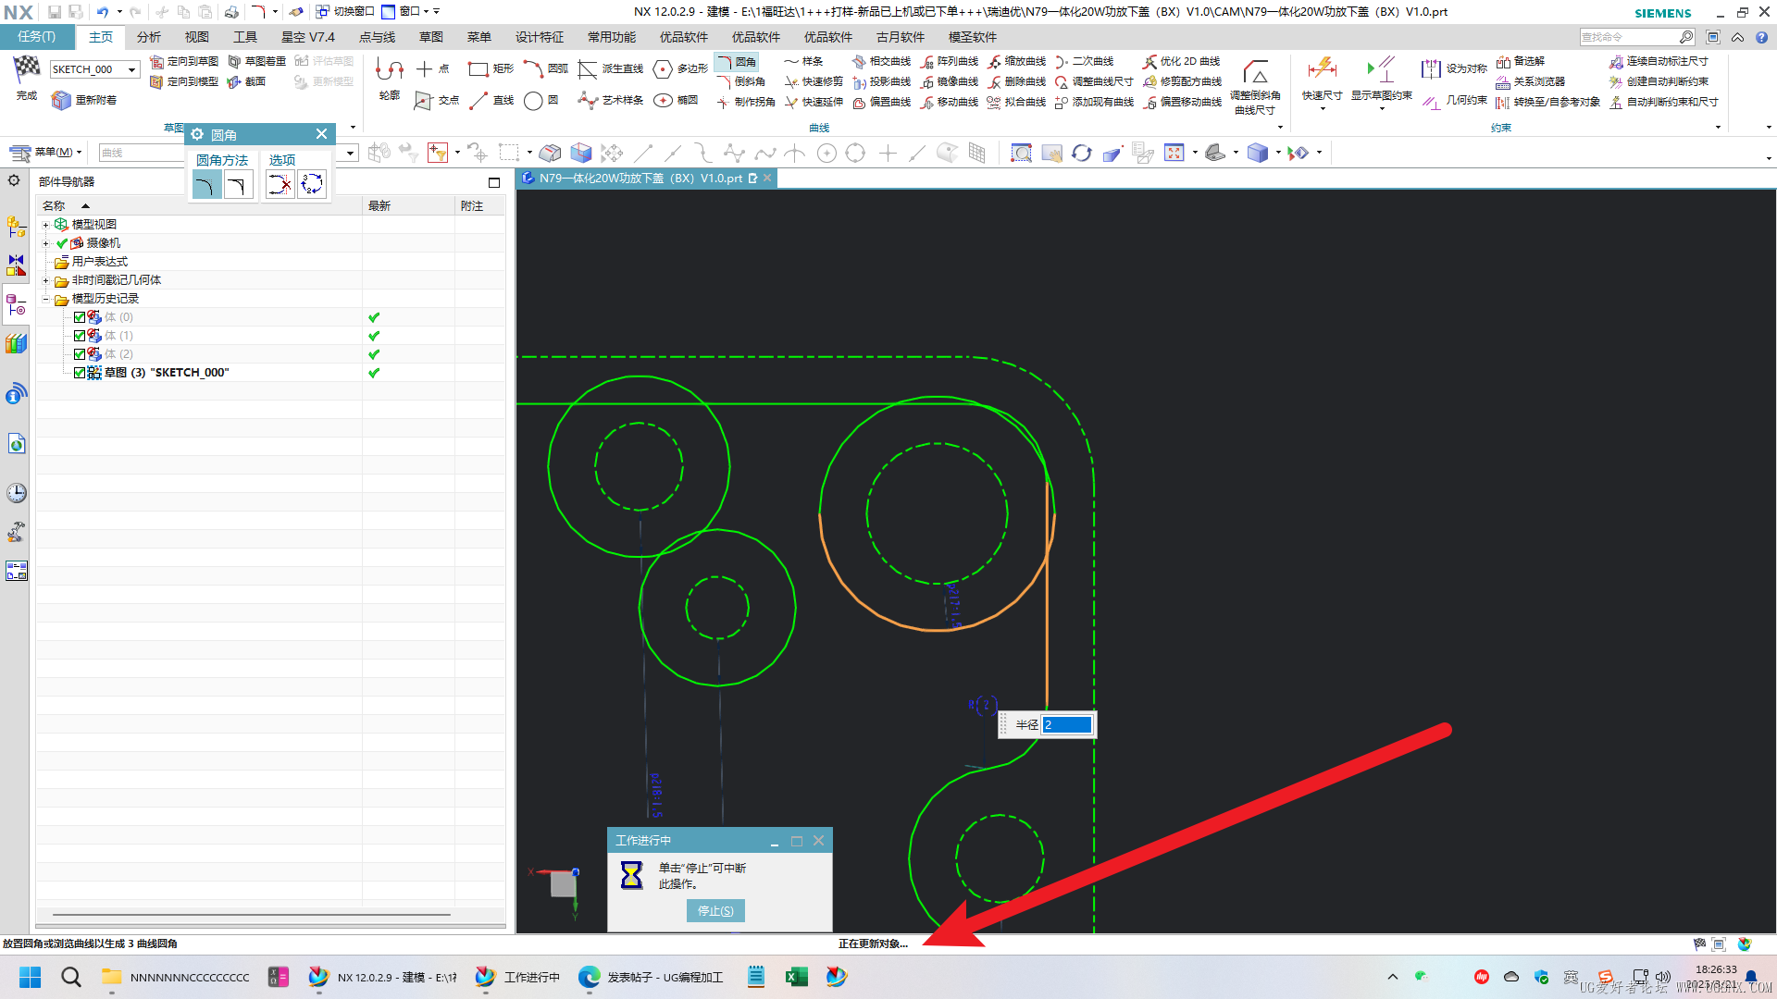The height and width of the screenshot is (999, 1777).
Task: Expand the 非时间戳记几何体 tree node
Action: click(45, 280)
